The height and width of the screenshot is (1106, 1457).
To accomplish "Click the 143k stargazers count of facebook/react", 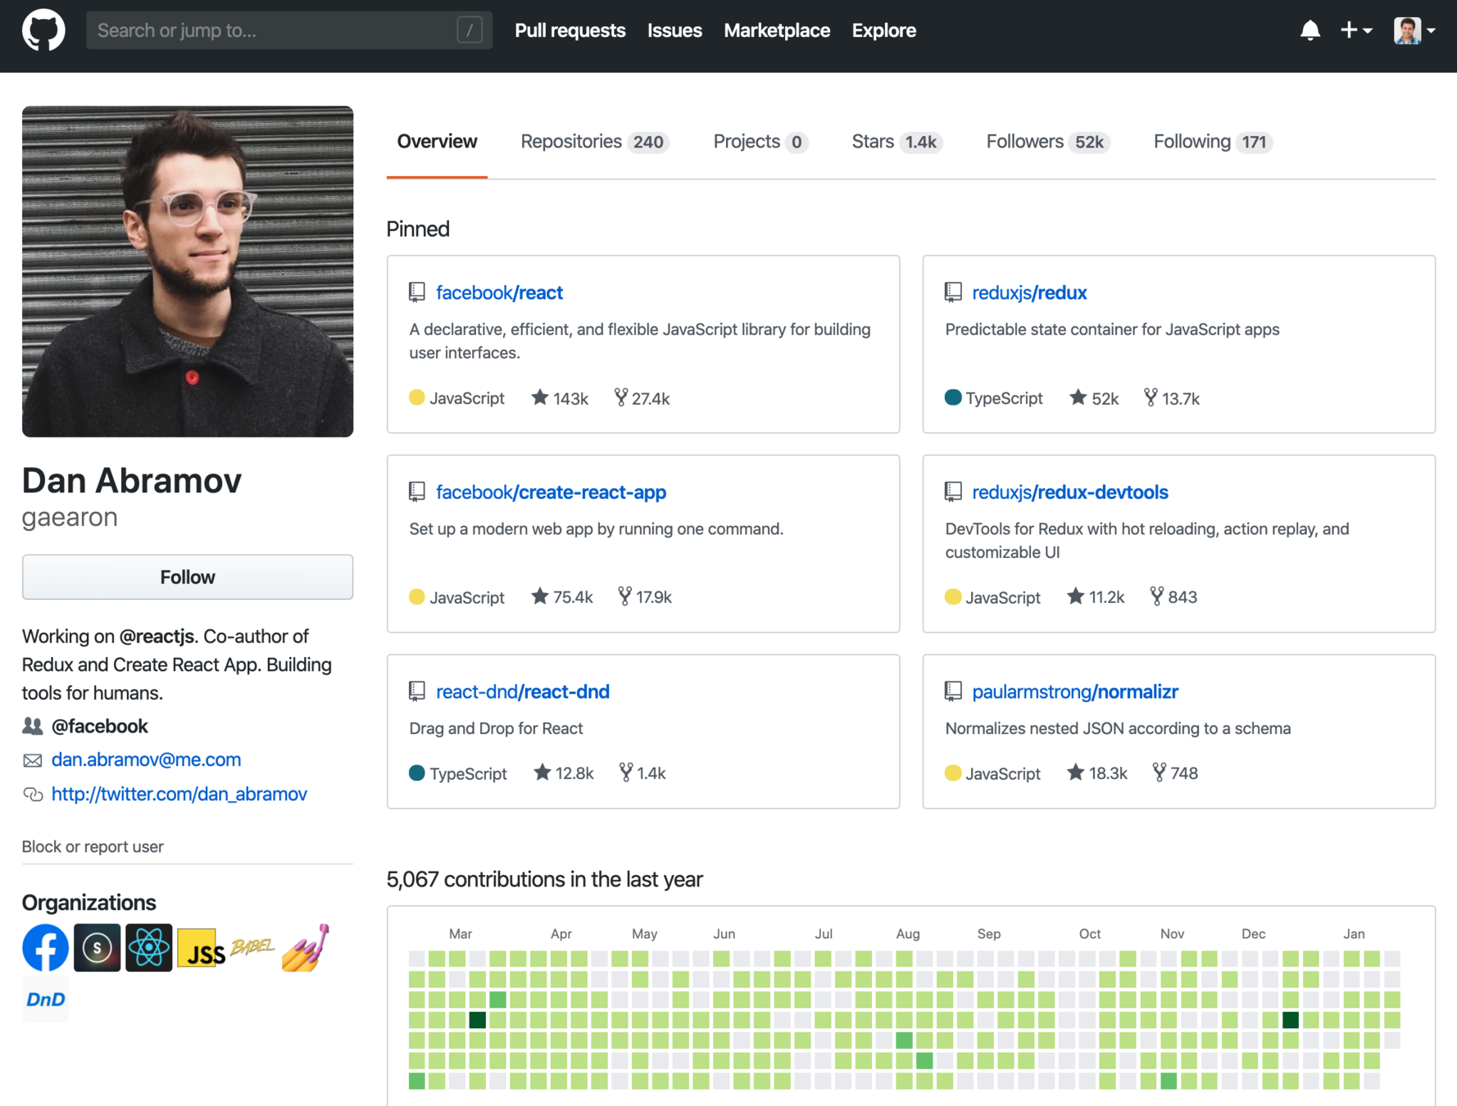I will click(560, 398).
